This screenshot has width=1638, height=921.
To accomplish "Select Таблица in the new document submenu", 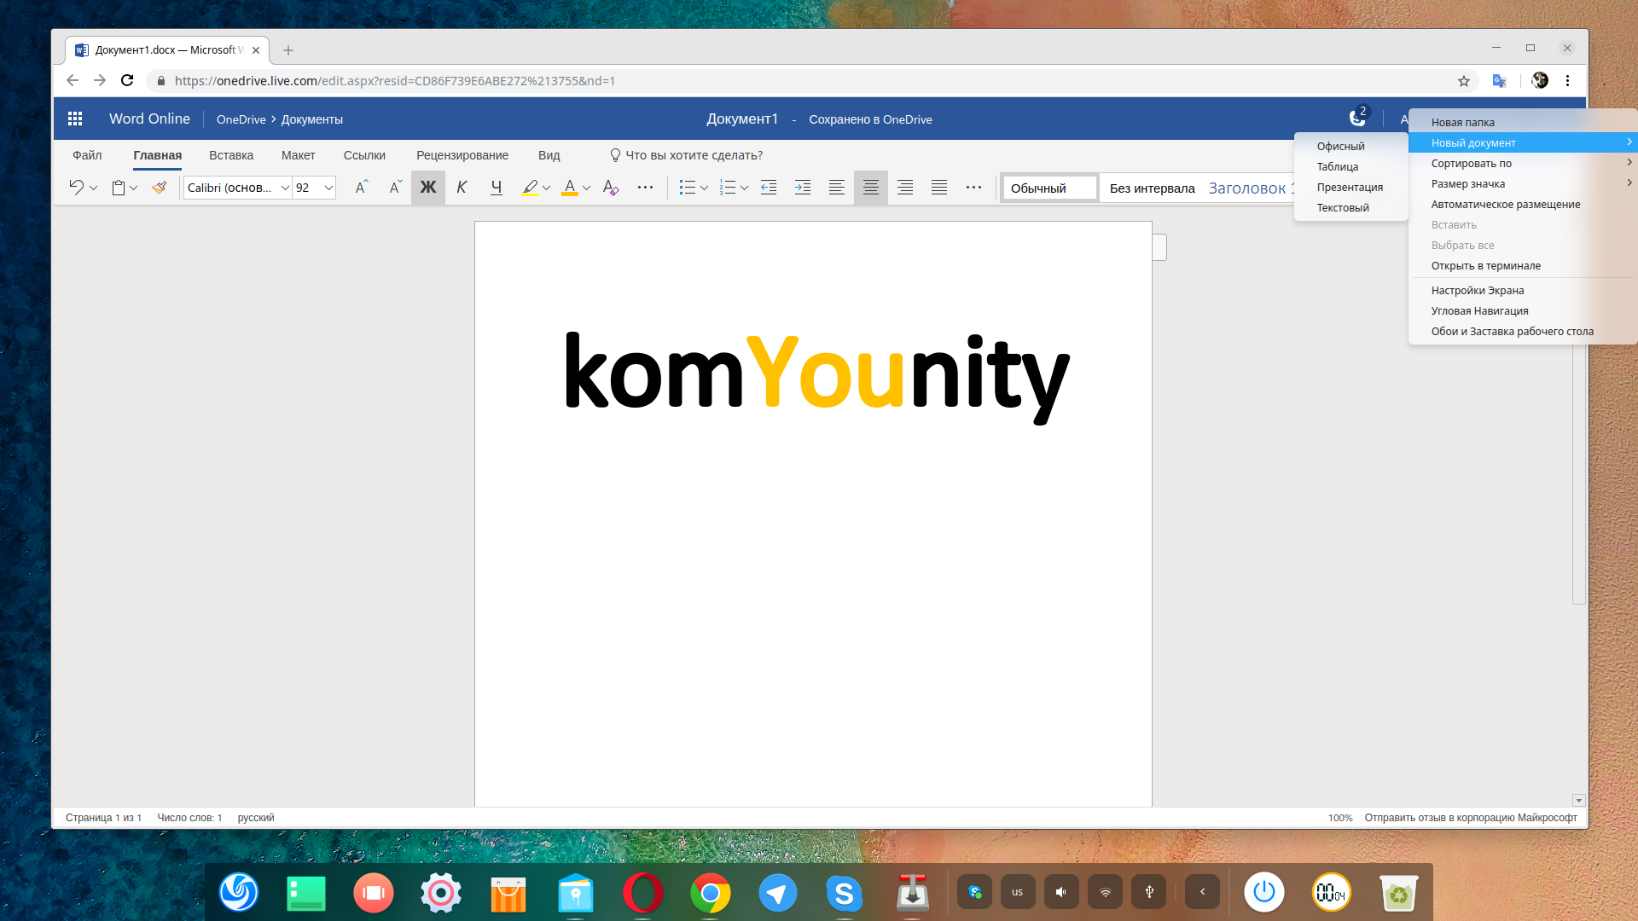I will pyautogui.click(x=1337, y=167).
